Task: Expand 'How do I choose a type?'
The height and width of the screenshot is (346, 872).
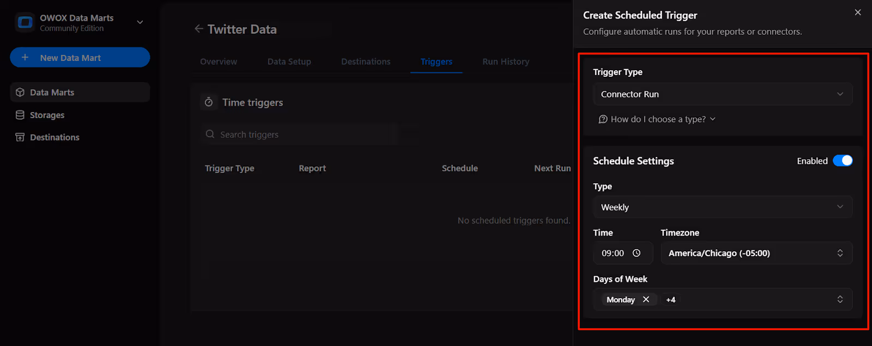Action: pyautogui.click(x=657, y=119)
